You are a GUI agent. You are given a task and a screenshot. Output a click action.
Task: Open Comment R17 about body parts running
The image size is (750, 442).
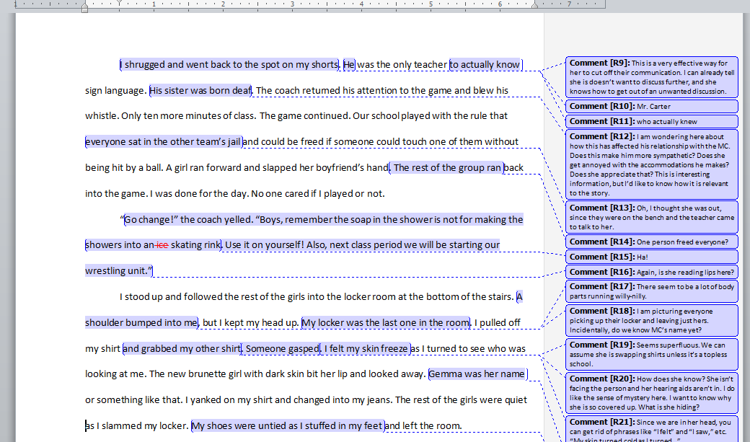click(x=651, y=291)
